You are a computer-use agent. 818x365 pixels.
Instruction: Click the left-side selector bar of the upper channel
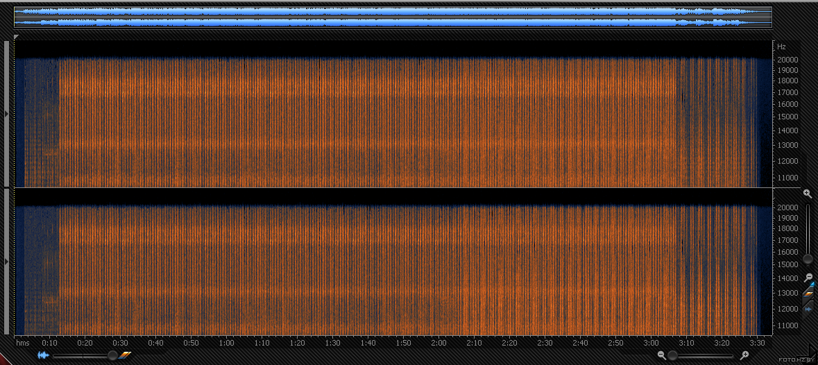tap(6, 114)
